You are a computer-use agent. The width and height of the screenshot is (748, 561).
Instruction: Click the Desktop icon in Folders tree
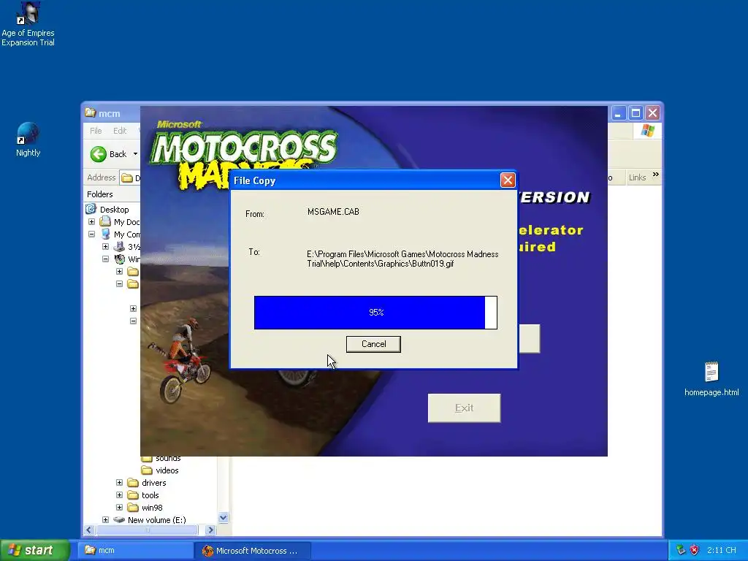pos(91,209)
